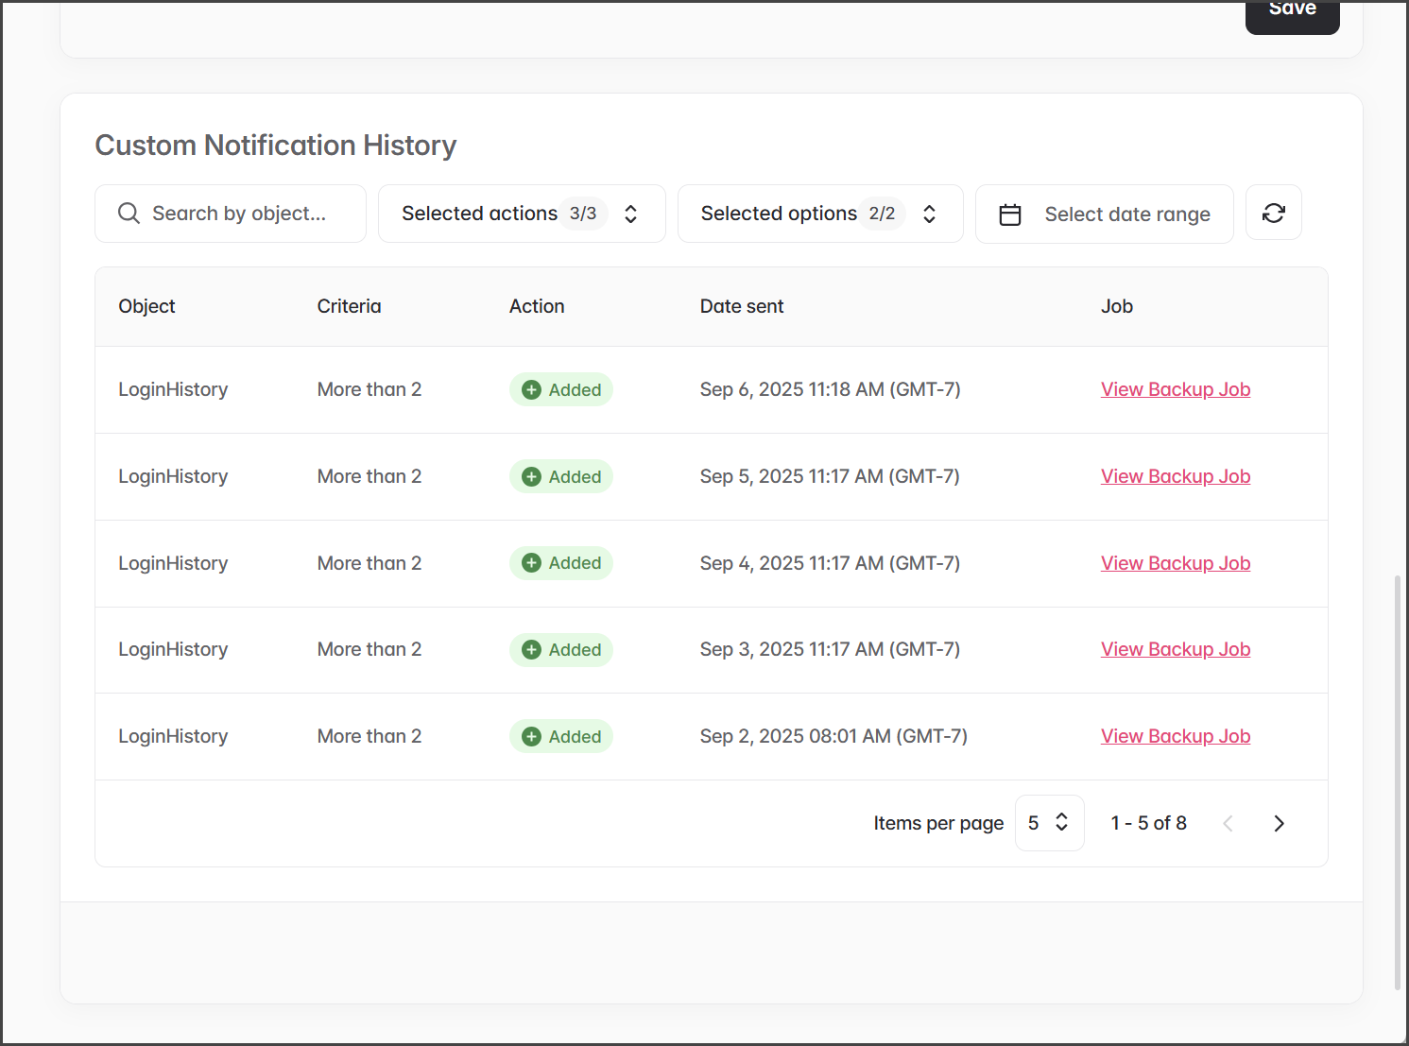This screenshot has height=1046, width=1409.
Task: Go to next page using right chevron
Action: (x=1279, y=823)
